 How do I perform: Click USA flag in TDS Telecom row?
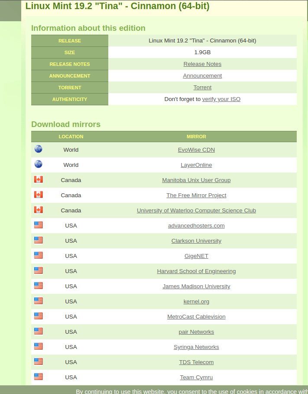click(39, 361)
